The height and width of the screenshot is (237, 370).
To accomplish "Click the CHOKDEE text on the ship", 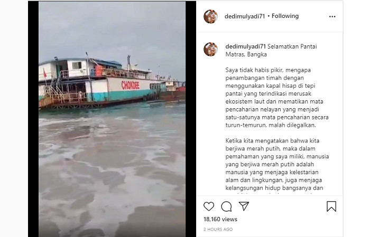I will tap(130, 86).
